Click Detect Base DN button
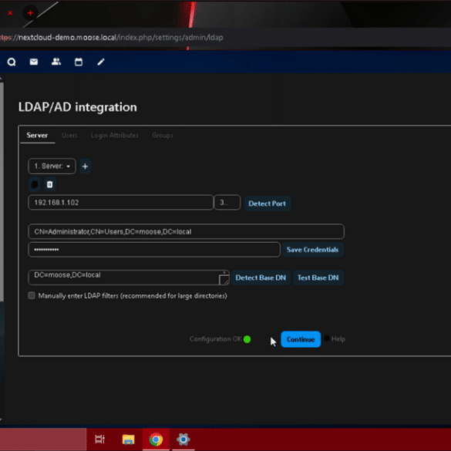The image size is (451, 451). pyautogui.click(x=261, y=278)
